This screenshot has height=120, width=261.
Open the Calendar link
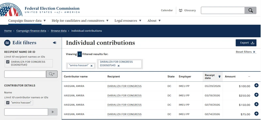click(x=167, y=10)
